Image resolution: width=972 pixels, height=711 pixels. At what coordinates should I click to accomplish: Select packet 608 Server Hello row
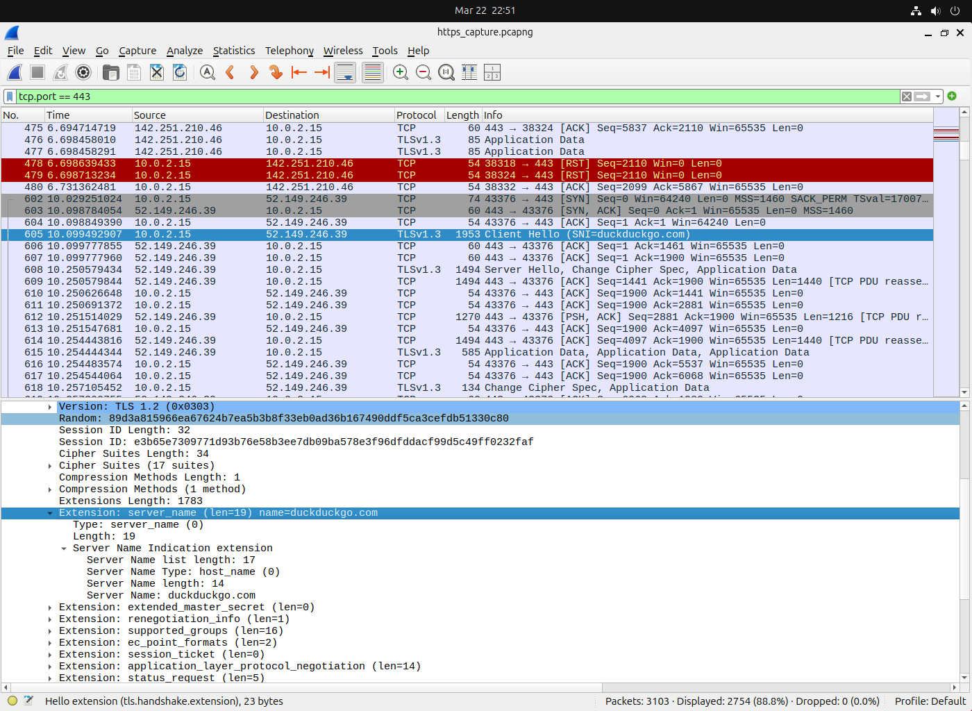tap(467, 269)
